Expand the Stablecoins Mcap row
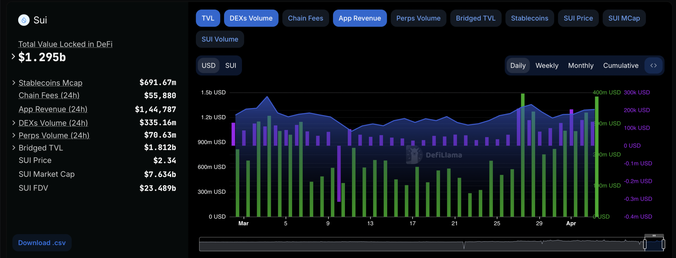This screenshot has height=258, width=676. (x=14, y=83)
